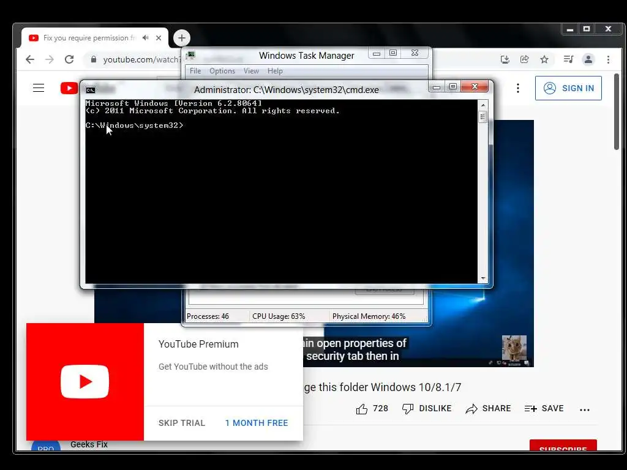Image resolution: width=627 pixels, height=470 pixels.
Task: Click the padlock site info icon
Action: 94,59
